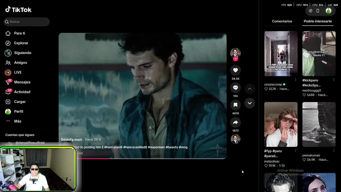Focus the Buscar search field

click(x=27, y=22)
